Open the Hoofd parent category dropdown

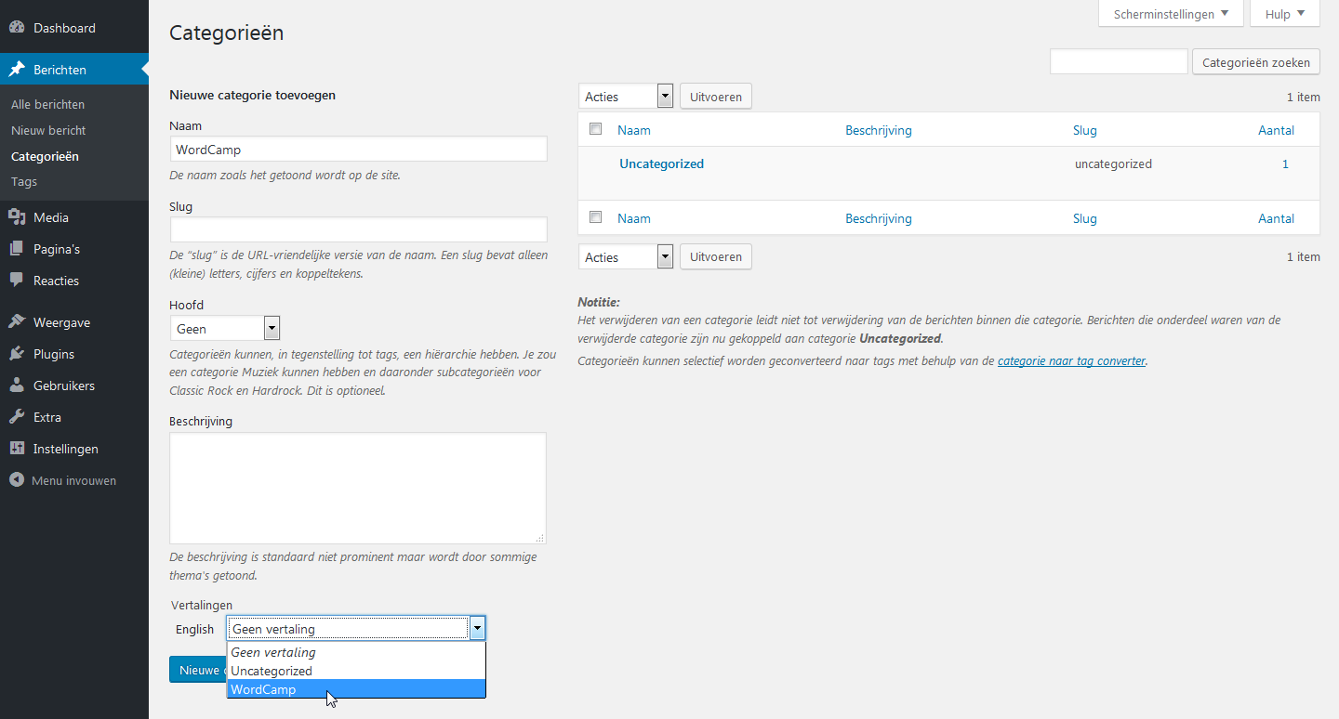(x=224, y=328)
